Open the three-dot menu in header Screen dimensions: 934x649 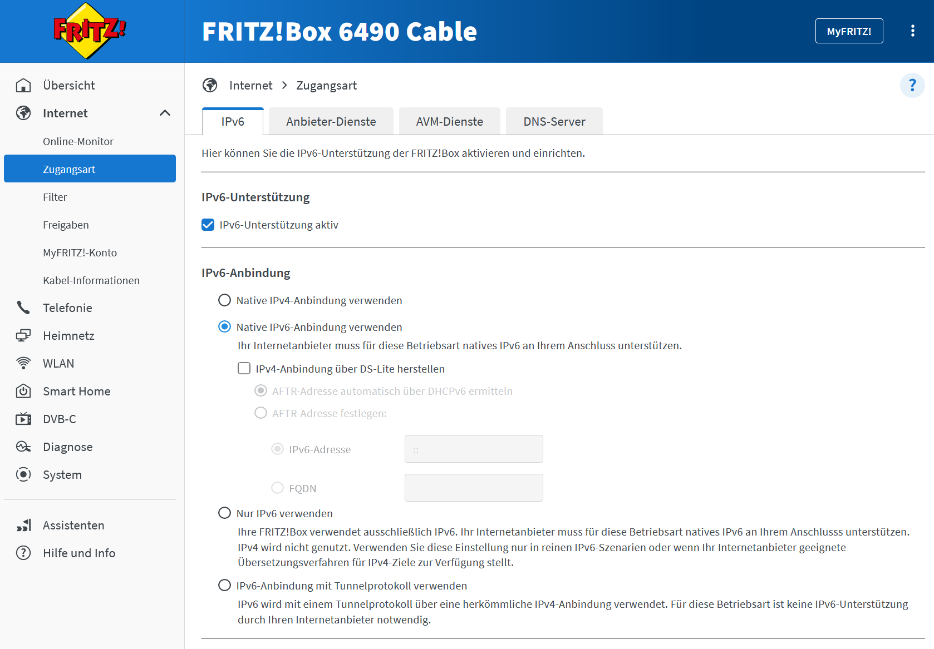[x=912, y=31]
